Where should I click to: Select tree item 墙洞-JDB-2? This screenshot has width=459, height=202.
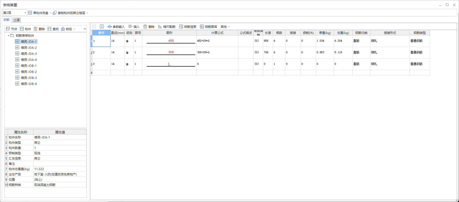(x=29, y=72)
